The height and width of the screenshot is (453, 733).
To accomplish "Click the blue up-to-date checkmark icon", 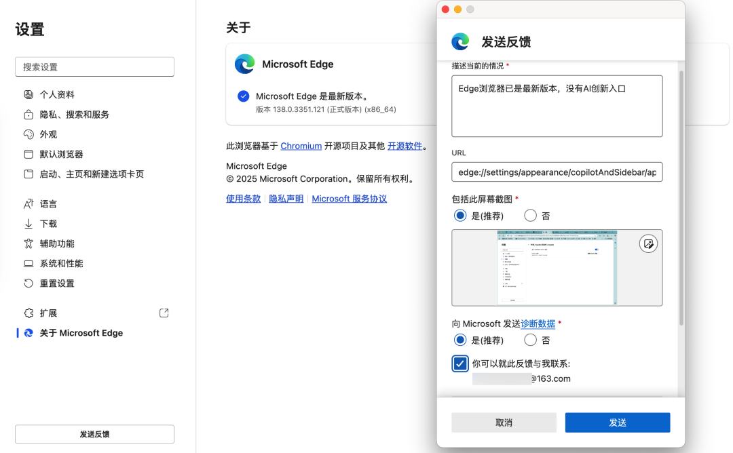I will (x=244, y=96).
